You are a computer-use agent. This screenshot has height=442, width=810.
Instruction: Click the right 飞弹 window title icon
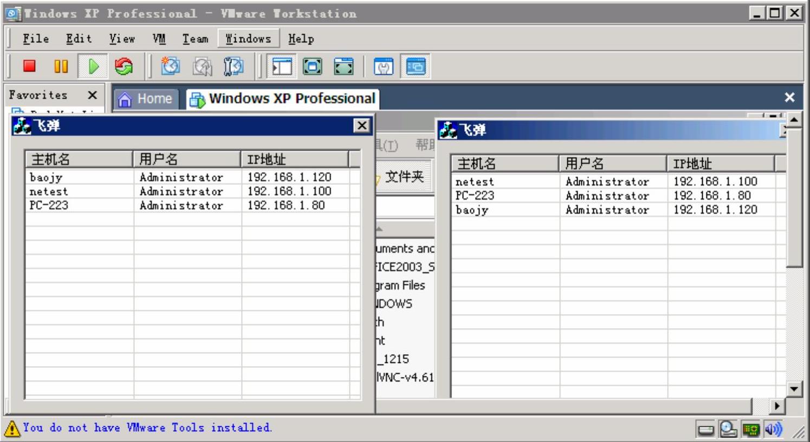click(x=448, y=130)
